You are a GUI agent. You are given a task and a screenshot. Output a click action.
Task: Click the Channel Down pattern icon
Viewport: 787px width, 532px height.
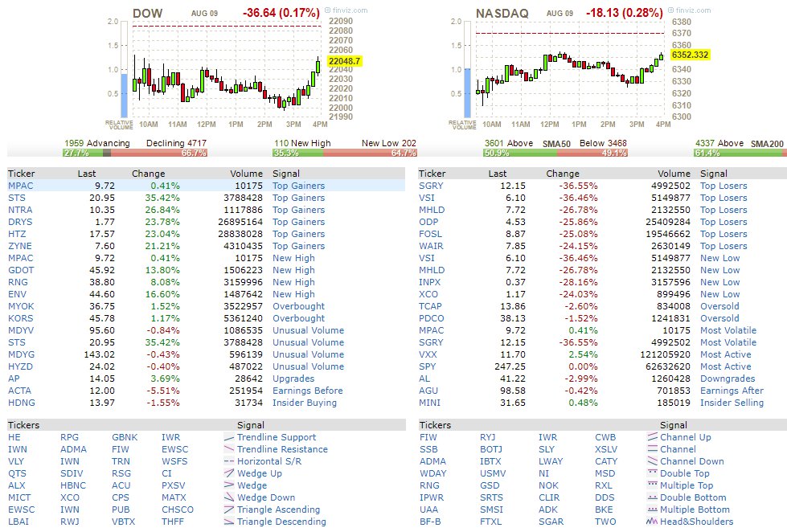652,461
